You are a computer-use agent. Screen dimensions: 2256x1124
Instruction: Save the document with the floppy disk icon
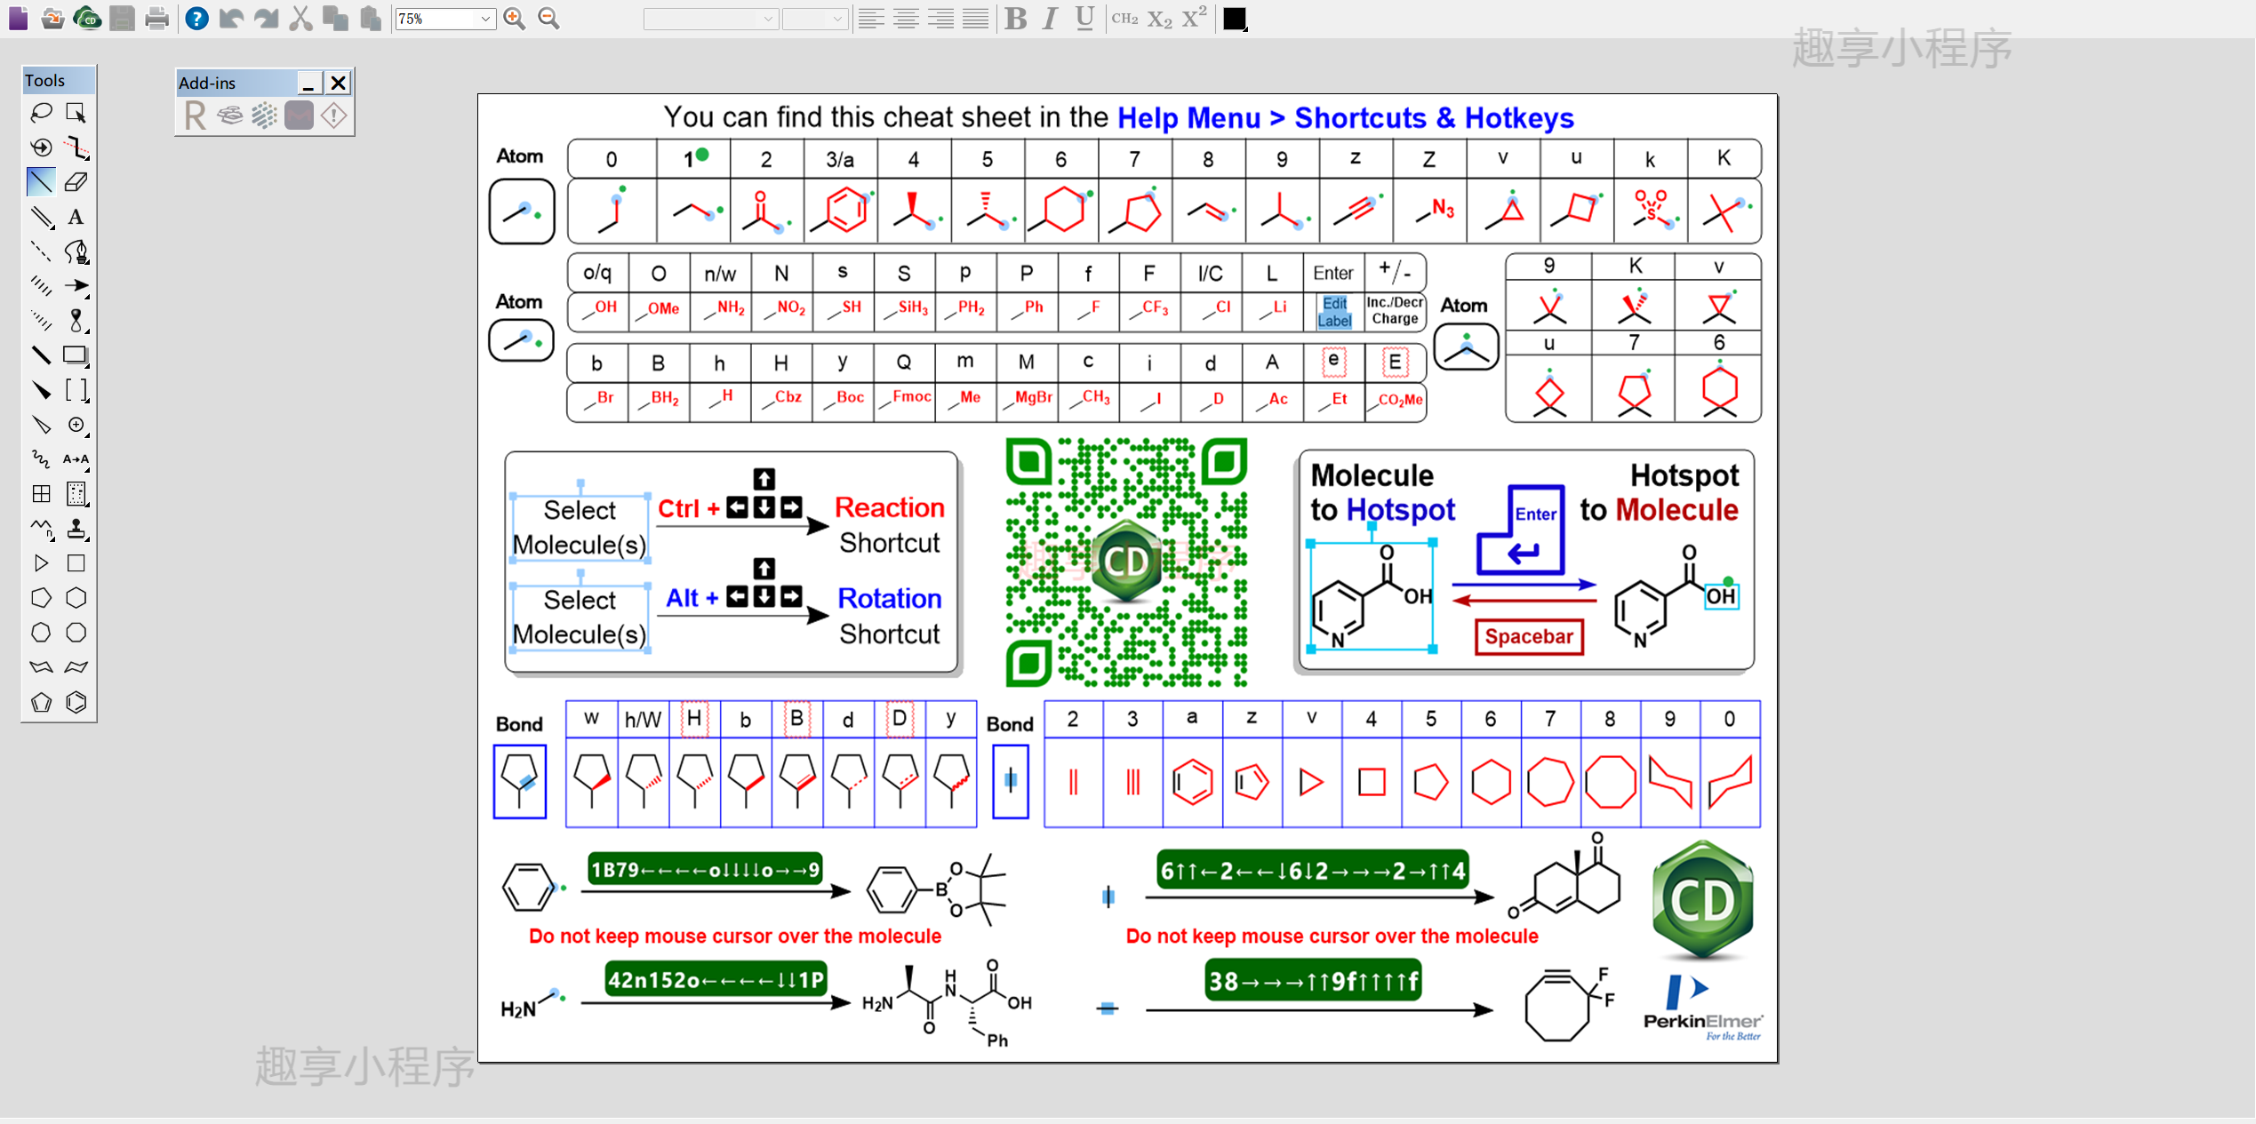click(x=123, y=18)
